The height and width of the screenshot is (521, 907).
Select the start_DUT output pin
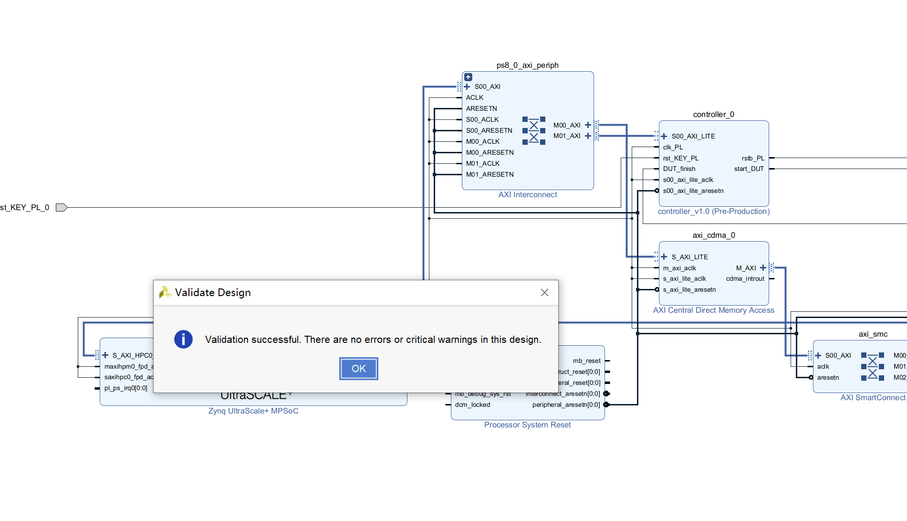(x=749, y=169)
